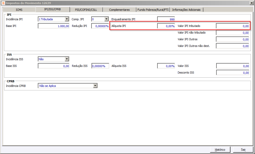Click the Alíquota IPI percentage field

click(x=166, y=26)
